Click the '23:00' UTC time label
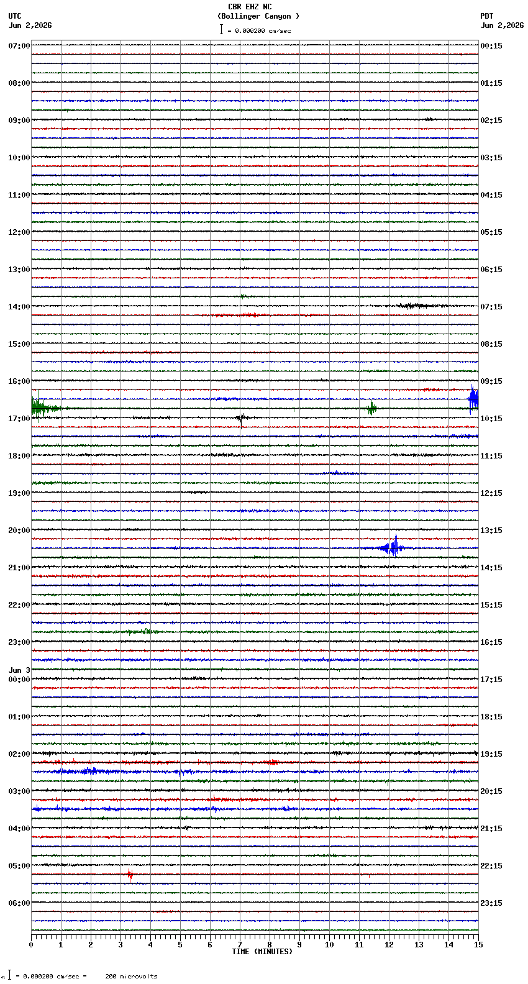 pos(19,642)
